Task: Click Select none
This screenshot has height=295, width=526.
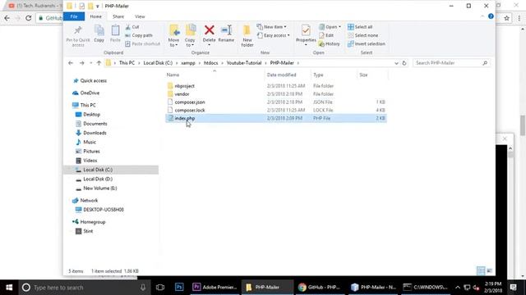Action: [x=363, y=35]
